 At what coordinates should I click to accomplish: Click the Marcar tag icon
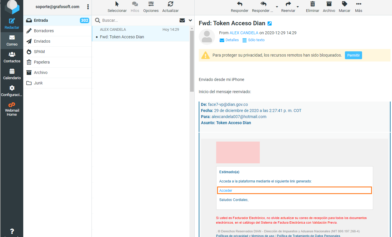tap(344, 4)
